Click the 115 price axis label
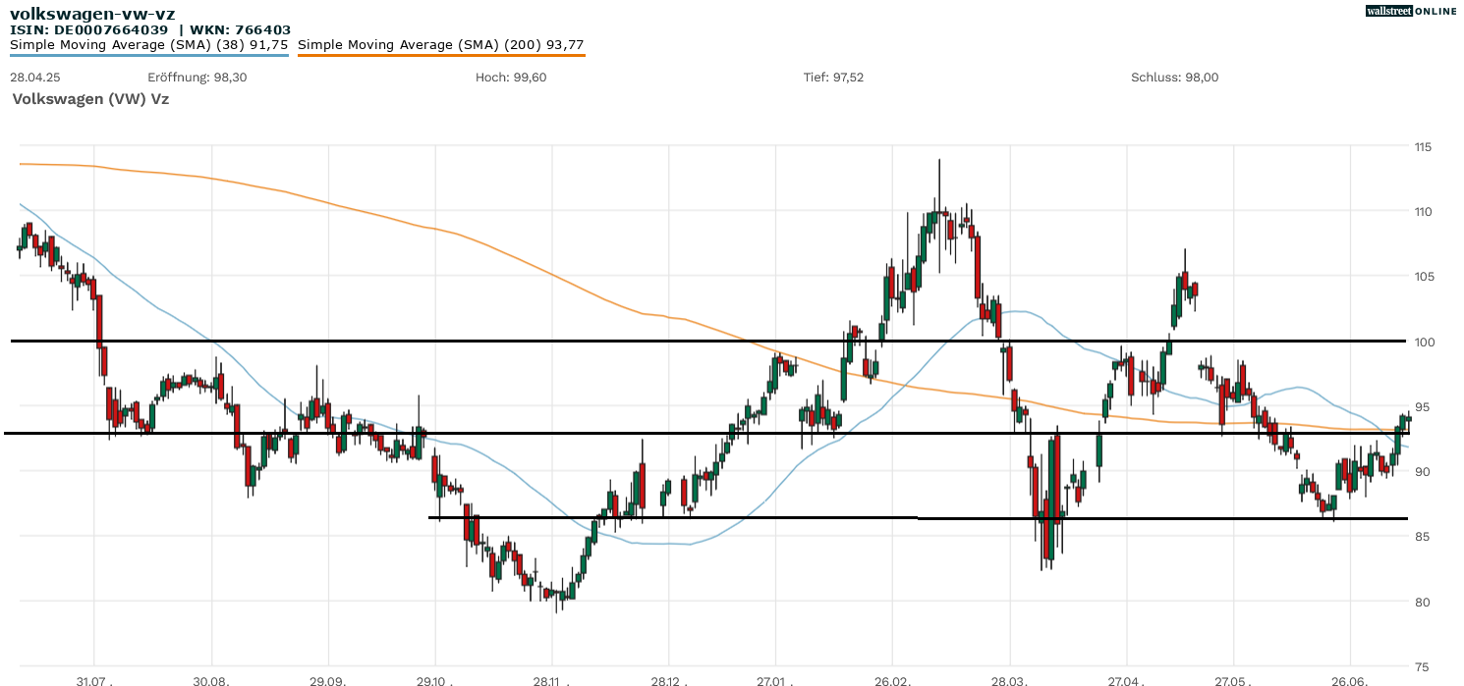Image resolution: width=1464 pixels, height=686 pixels. [1423, 147]
